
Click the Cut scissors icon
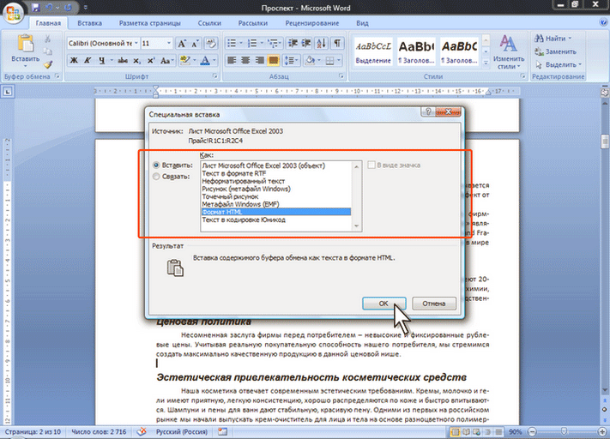coord(47,39)
